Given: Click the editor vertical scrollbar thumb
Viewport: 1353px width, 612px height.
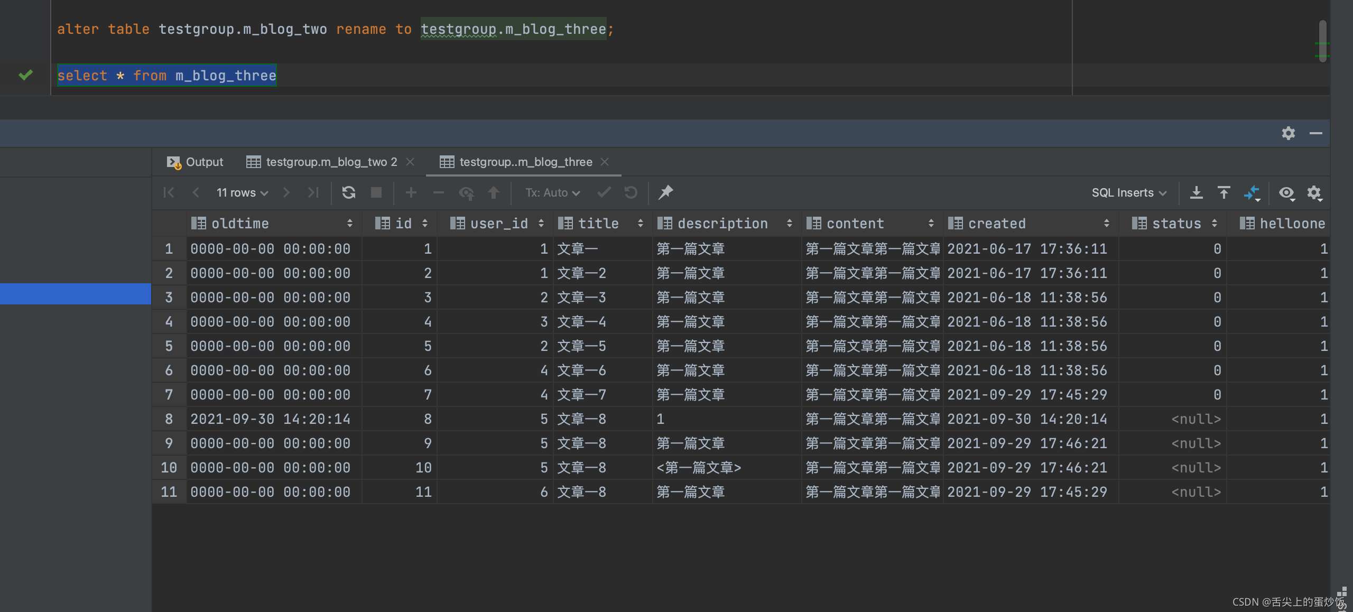Looking at the screenshot, I should click(x=1322, y=41).
